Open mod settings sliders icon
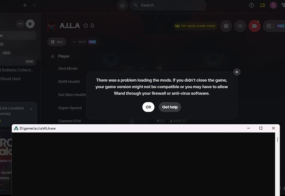285x196 pixels. pos(240,26)
